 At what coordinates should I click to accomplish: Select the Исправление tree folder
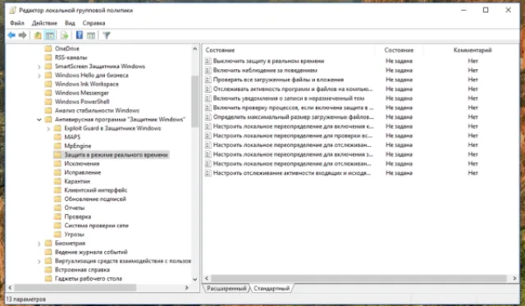point(82,172)
